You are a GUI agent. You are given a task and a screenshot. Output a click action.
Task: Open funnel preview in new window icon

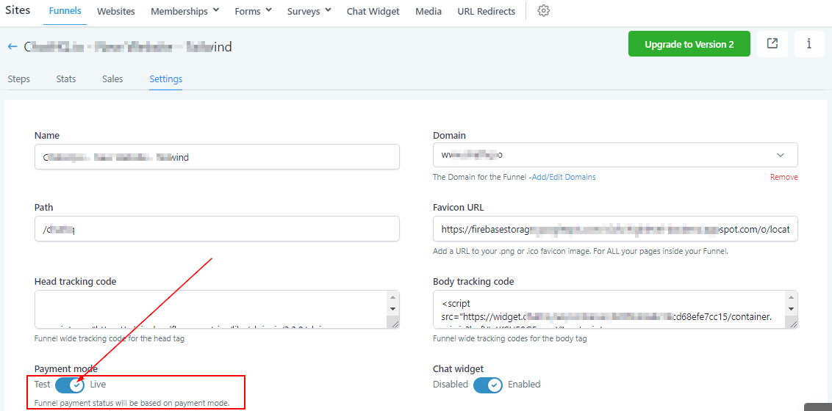pyautogui.click(x=772, y=44)
